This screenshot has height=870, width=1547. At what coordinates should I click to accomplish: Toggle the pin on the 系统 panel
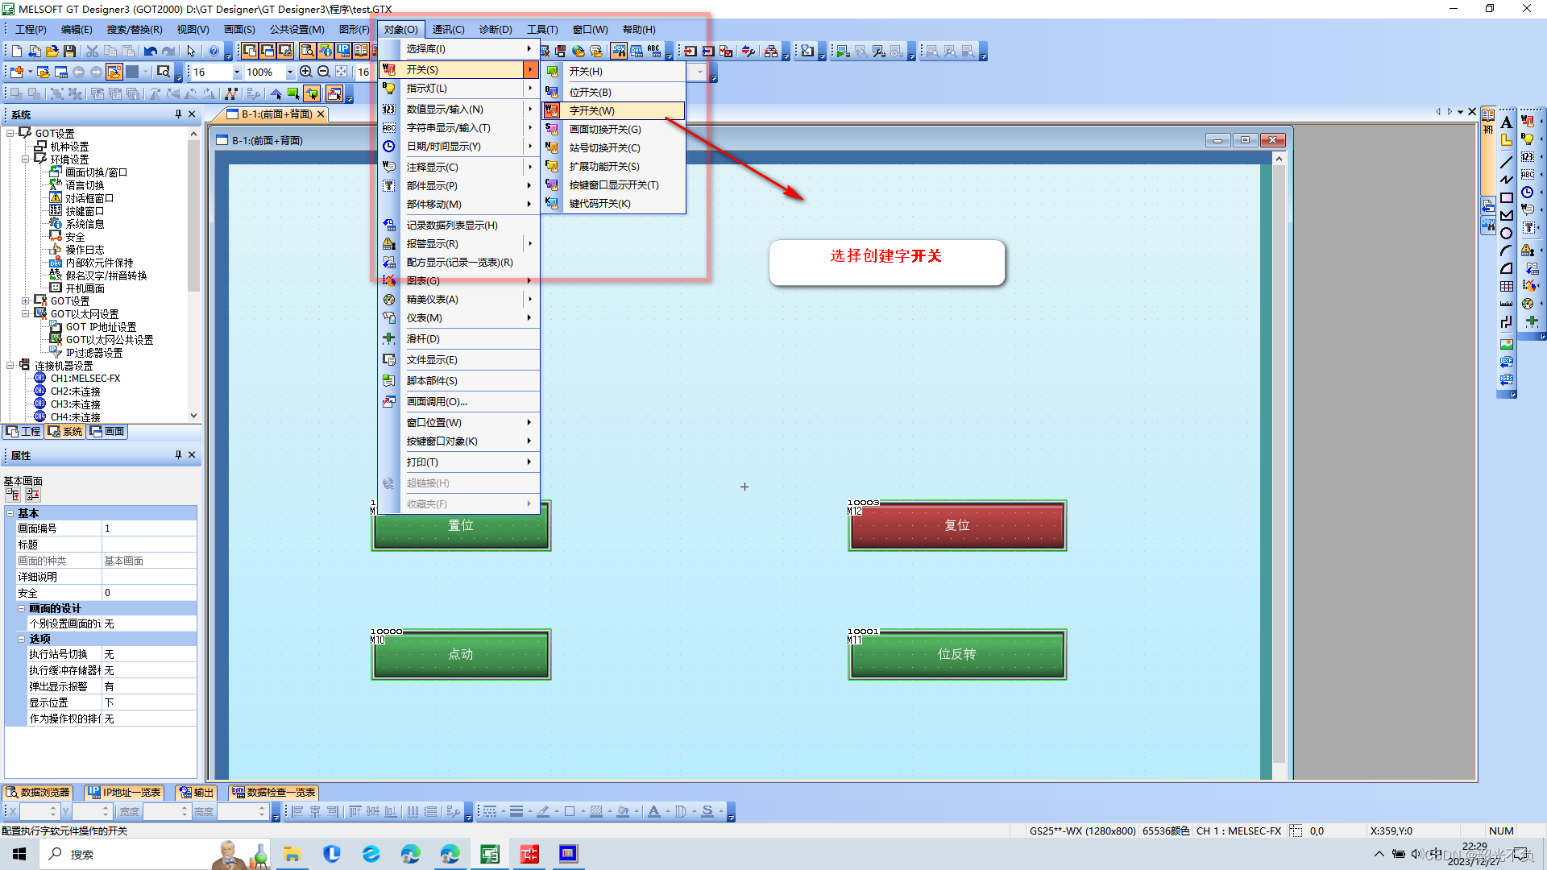pos(178,114)
